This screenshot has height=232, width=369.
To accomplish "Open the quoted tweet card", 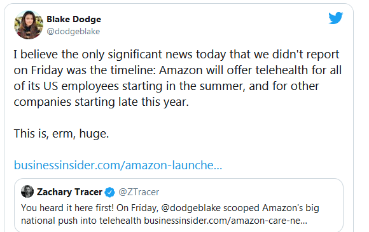I will point(179,205).
